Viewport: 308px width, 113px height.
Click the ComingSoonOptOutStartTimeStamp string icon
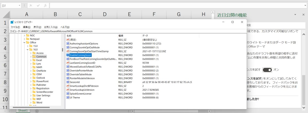[68, 51]
